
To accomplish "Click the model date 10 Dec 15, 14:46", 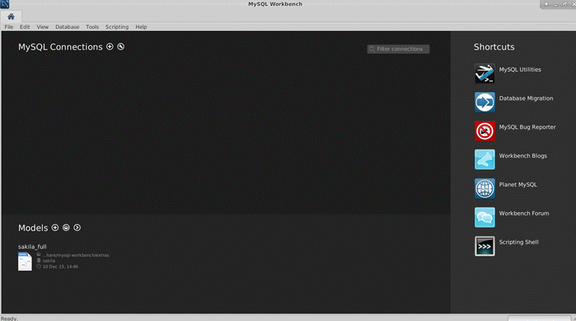I will pos(60,267).
